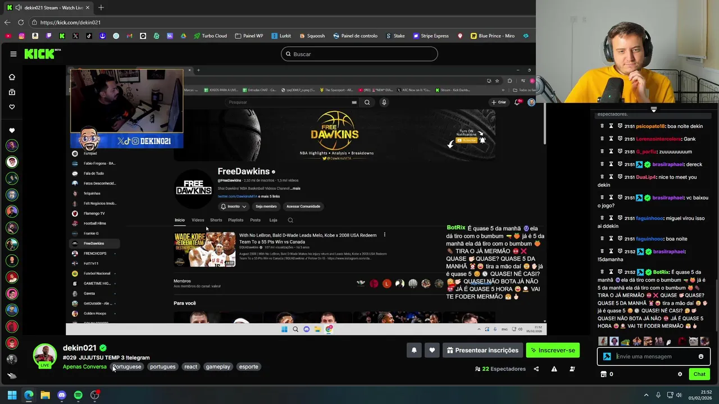The width and height of the screenshot is (719, 404).
Task: Open chat settings gear icon
Action: pos(680,374)
